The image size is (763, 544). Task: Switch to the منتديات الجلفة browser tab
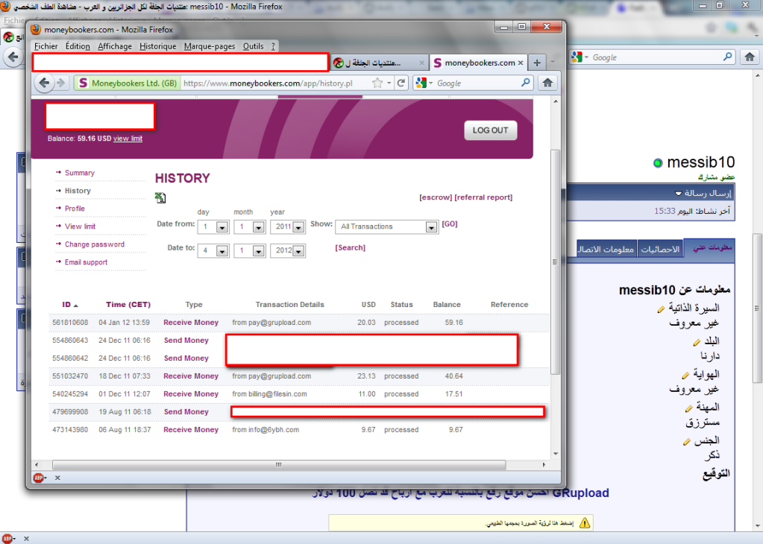(380, 63)
